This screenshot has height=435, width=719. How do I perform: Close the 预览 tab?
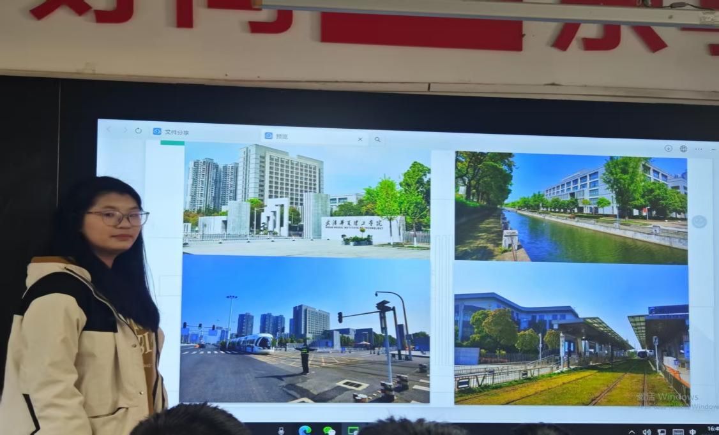coord(359,138)
